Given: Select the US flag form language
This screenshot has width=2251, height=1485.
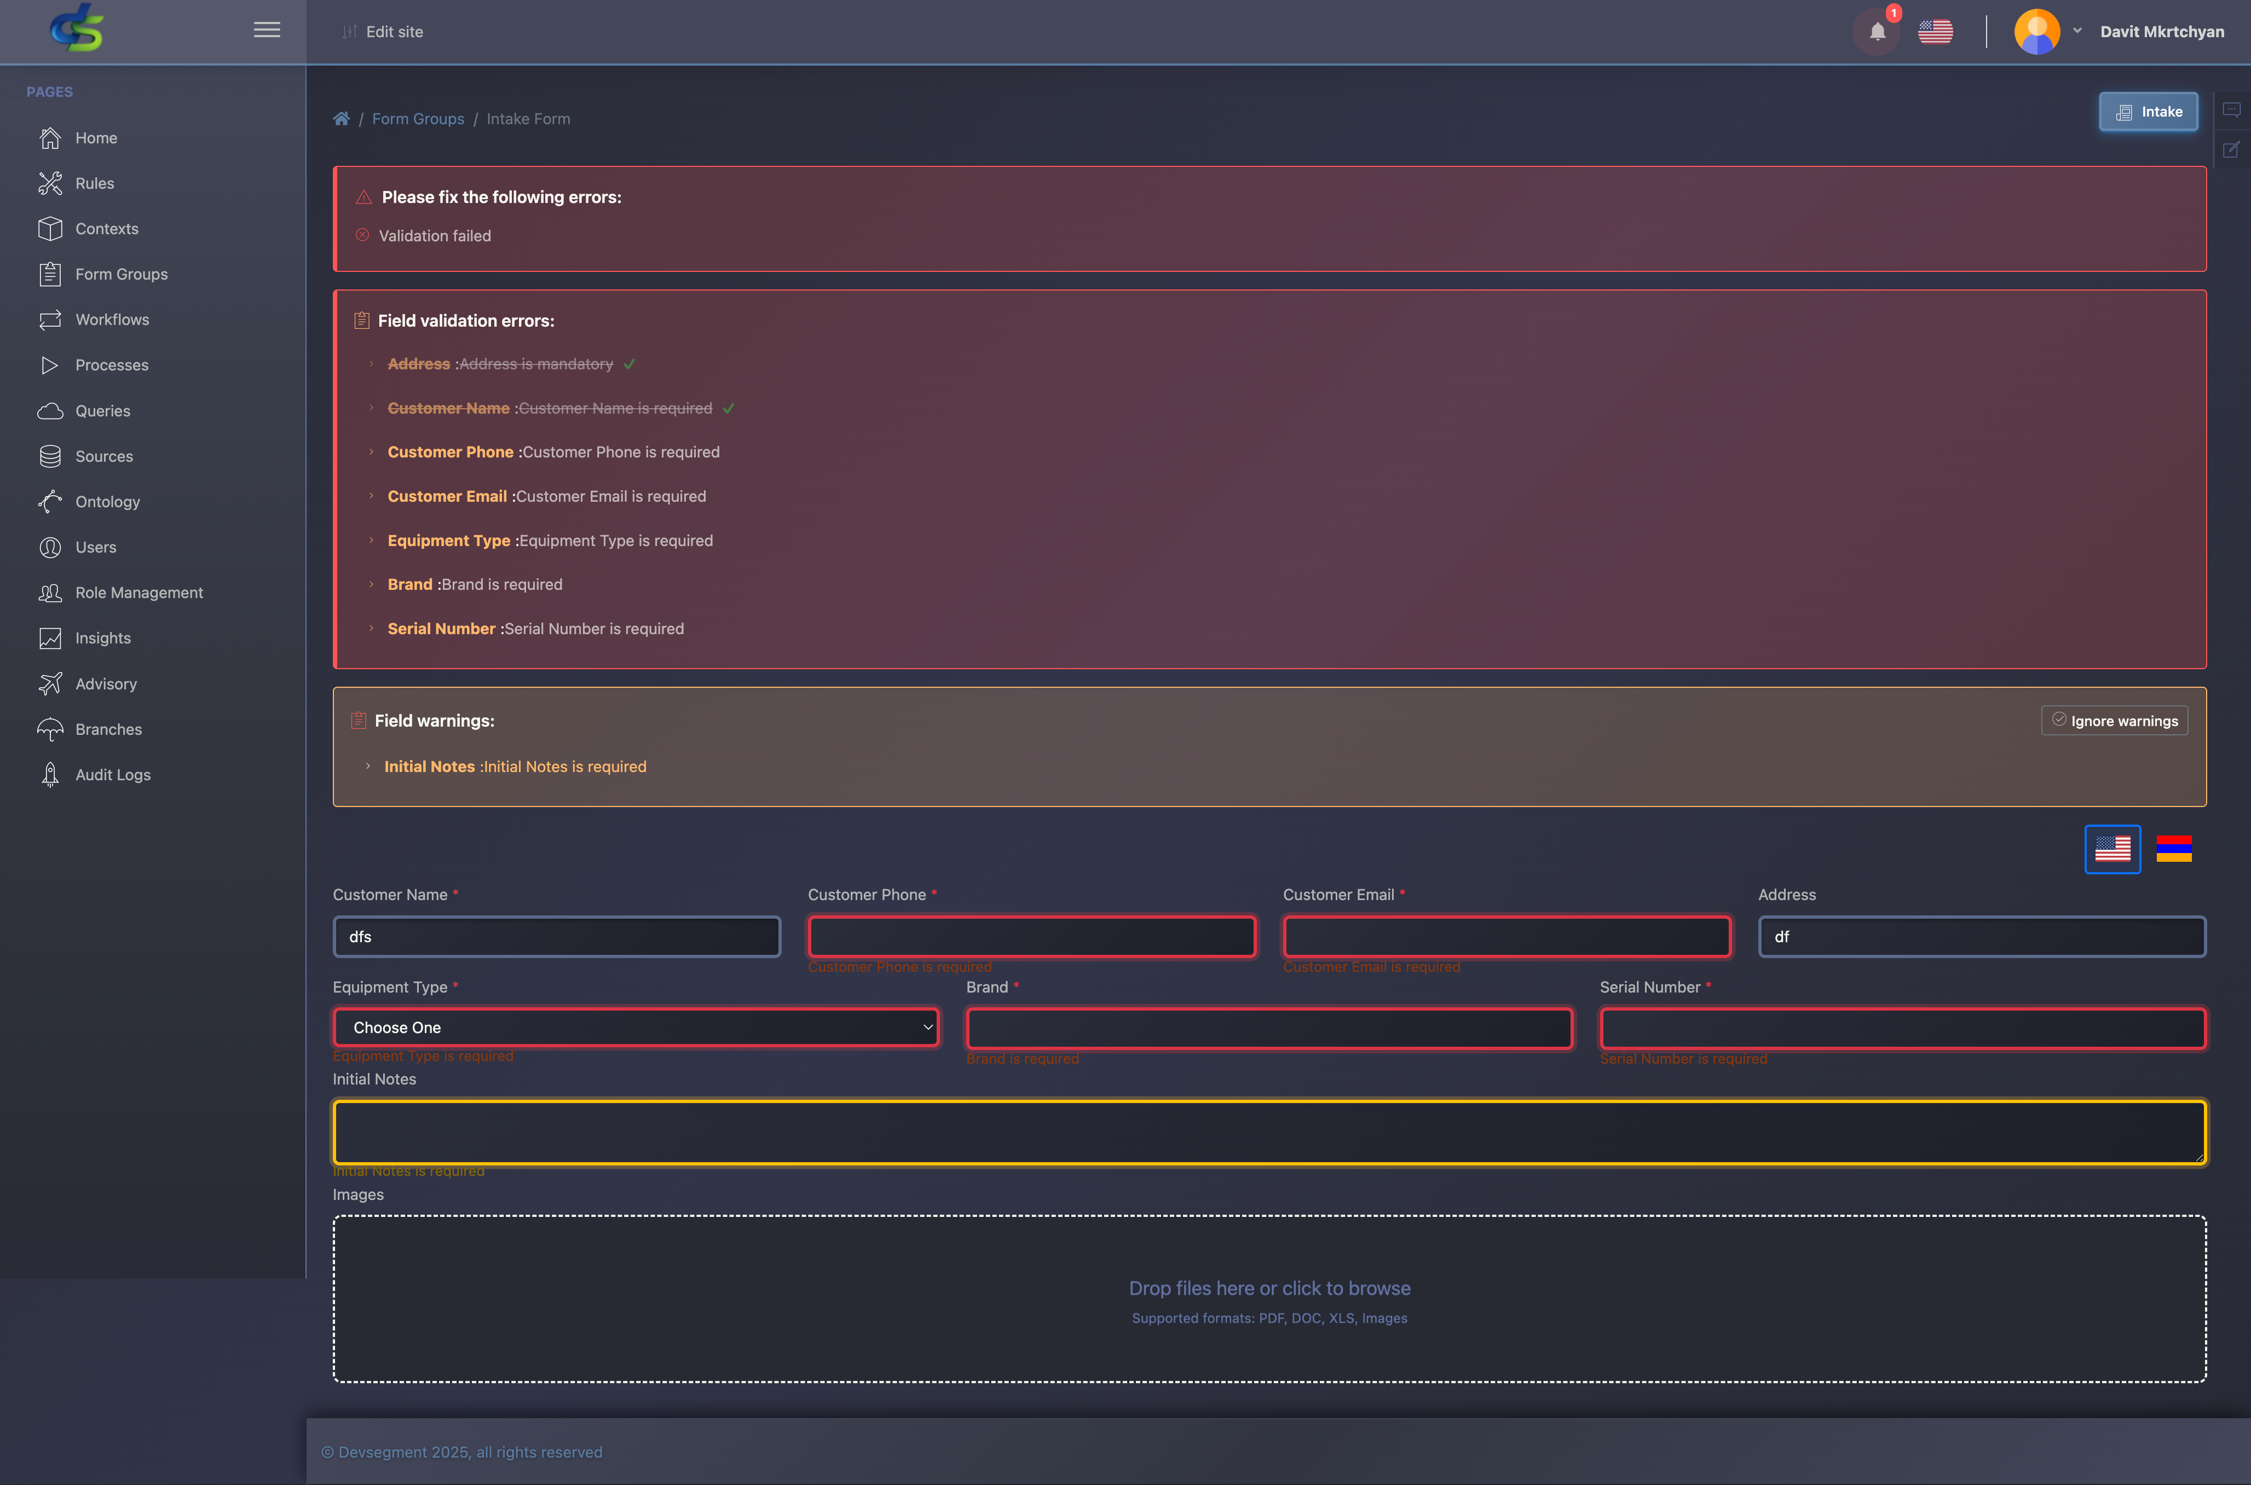Looking at the screenshot, I should pyautogui.click(x=2112, y=849).
